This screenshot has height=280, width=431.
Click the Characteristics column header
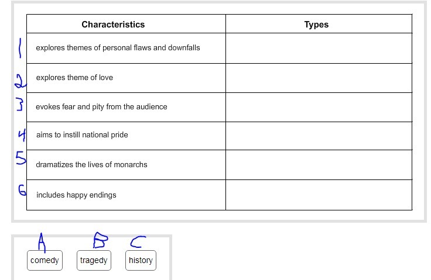tap(113, 25)
